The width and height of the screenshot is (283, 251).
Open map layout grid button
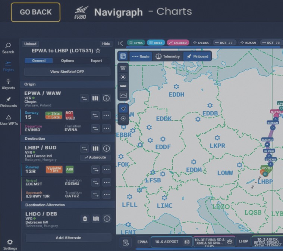pos(123,56)
